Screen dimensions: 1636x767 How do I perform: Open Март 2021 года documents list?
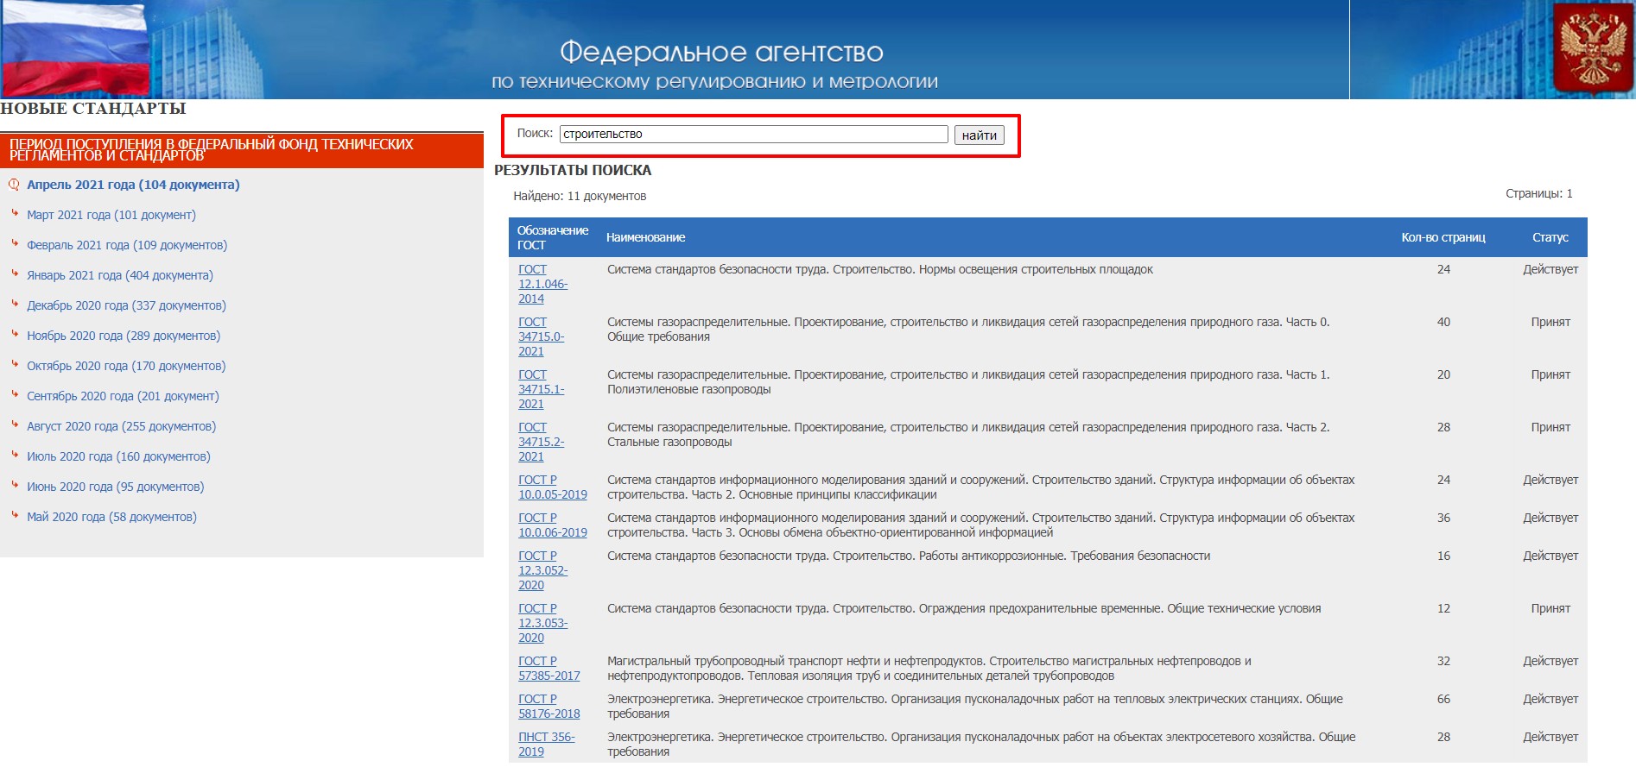pos(111,215)
